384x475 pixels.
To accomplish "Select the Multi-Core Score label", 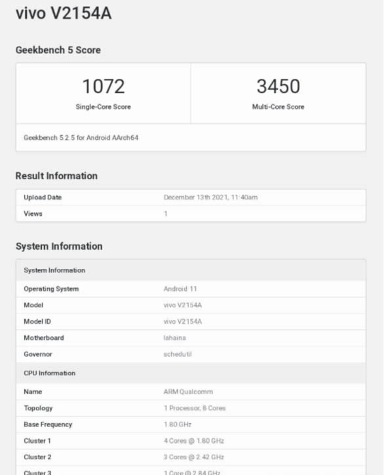I will (278, 107).
